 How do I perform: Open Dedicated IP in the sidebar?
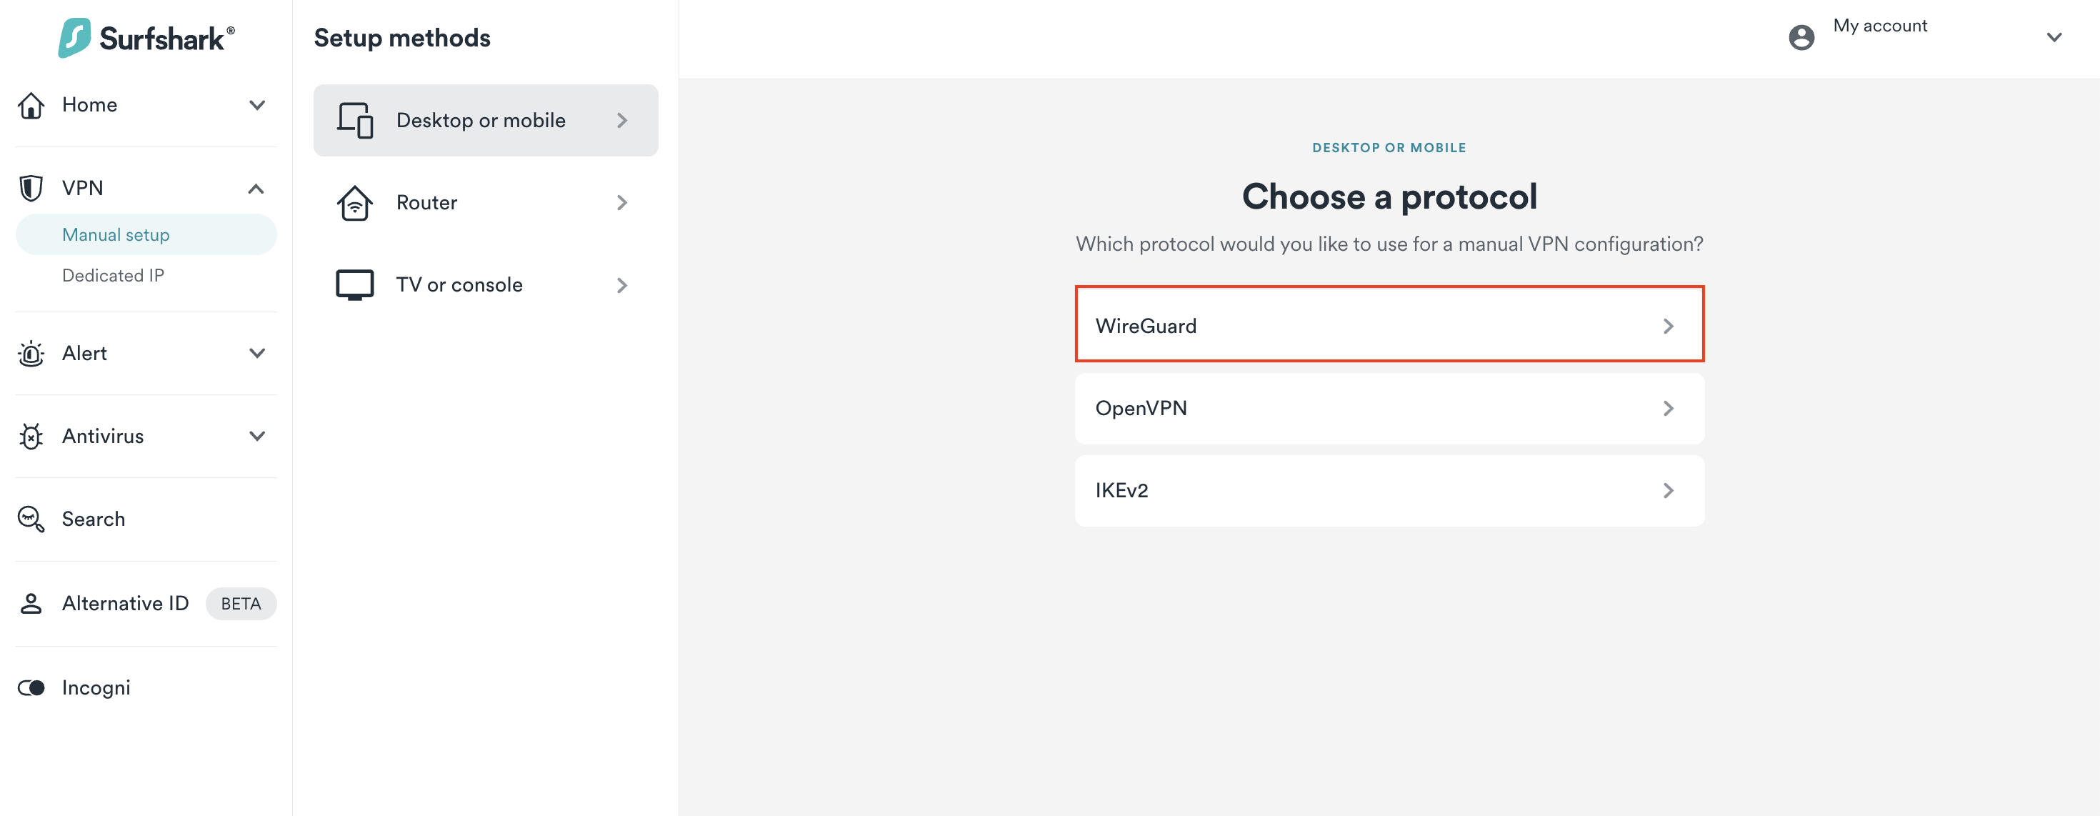[114, 276]
